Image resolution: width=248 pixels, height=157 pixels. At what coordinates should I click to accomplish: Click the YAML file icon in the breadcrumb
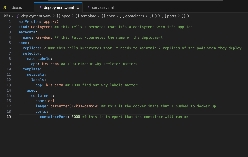[18, 16]
